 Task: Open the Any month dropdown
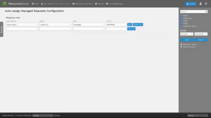tap(201, 34)
